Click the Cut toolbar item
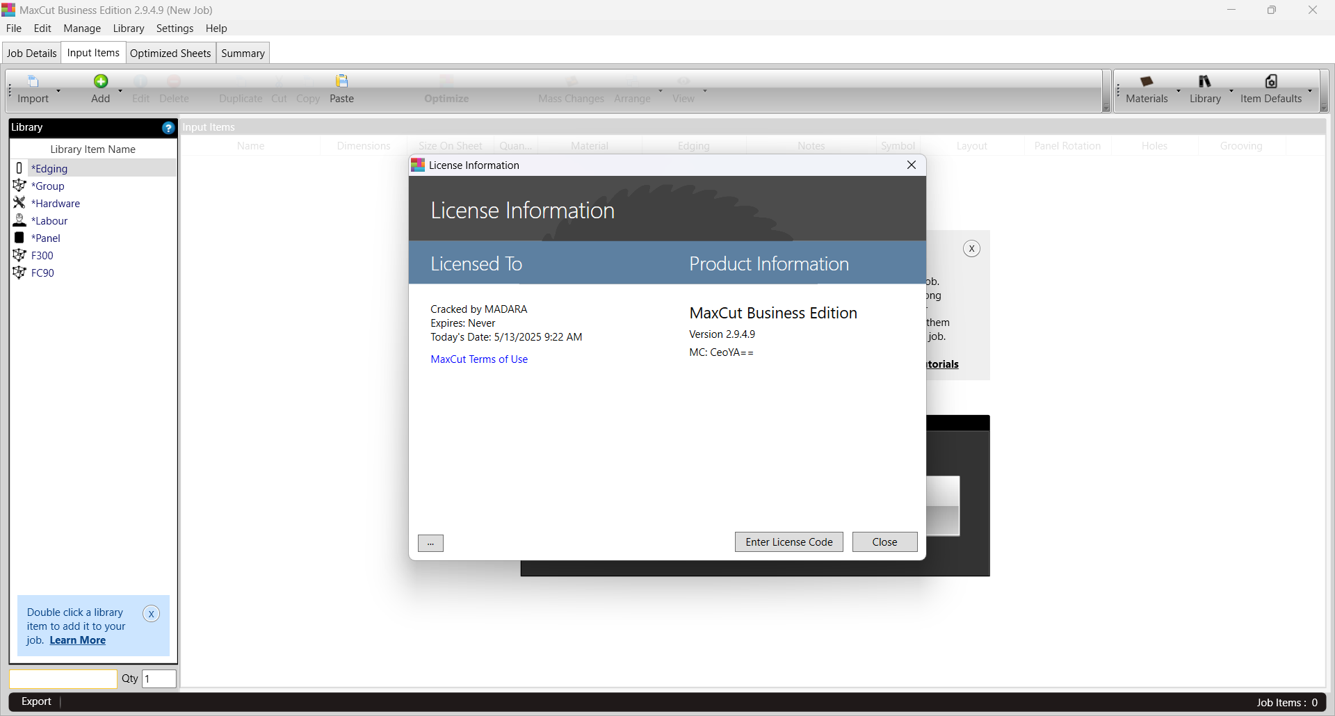This screenshot has width=1335, height=716. (279, 90)
